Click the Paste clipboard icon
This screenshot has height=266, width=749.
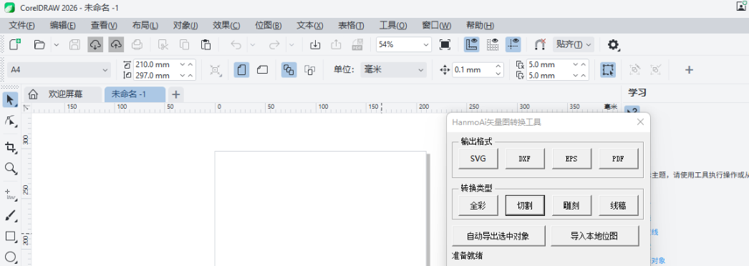tap(206, 45)
